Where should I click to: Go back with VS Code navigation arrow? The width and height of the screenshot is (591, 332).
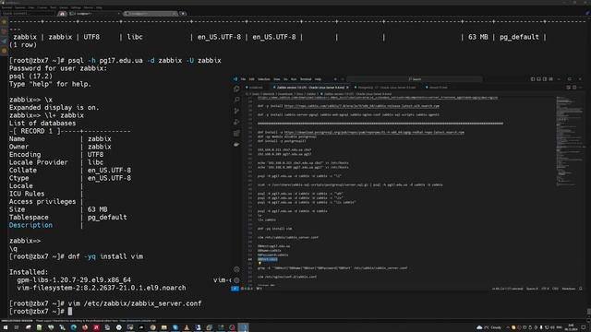335,79
